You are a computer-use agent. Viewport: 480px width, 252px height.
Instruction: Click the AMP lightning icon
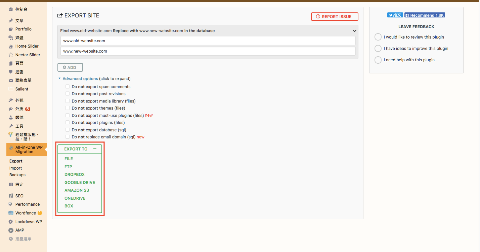tap(11, 230)
